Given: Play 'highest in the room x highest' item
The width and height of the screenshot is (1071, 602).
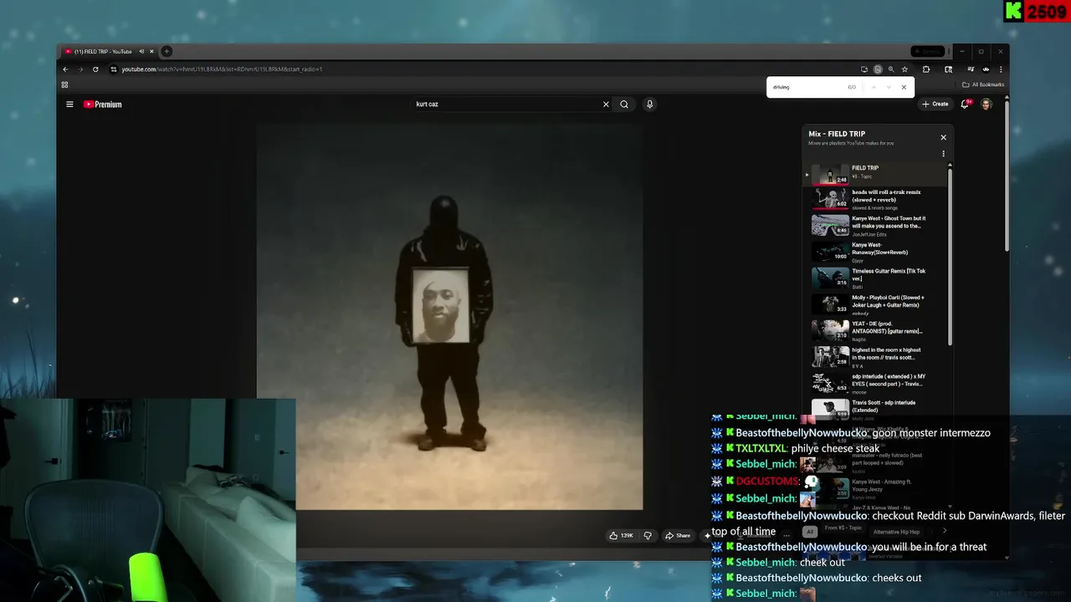Looking at the screenshot, I should (878, 357).
